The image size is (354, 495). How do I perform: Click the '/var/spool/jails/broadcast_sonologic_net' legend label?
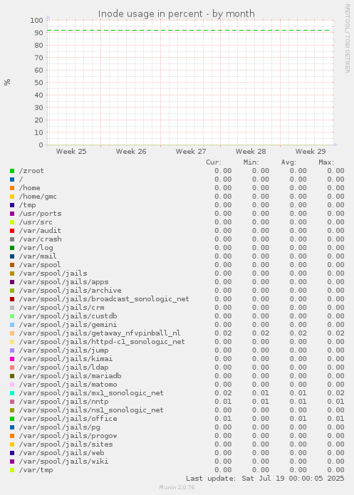[104, 298]
